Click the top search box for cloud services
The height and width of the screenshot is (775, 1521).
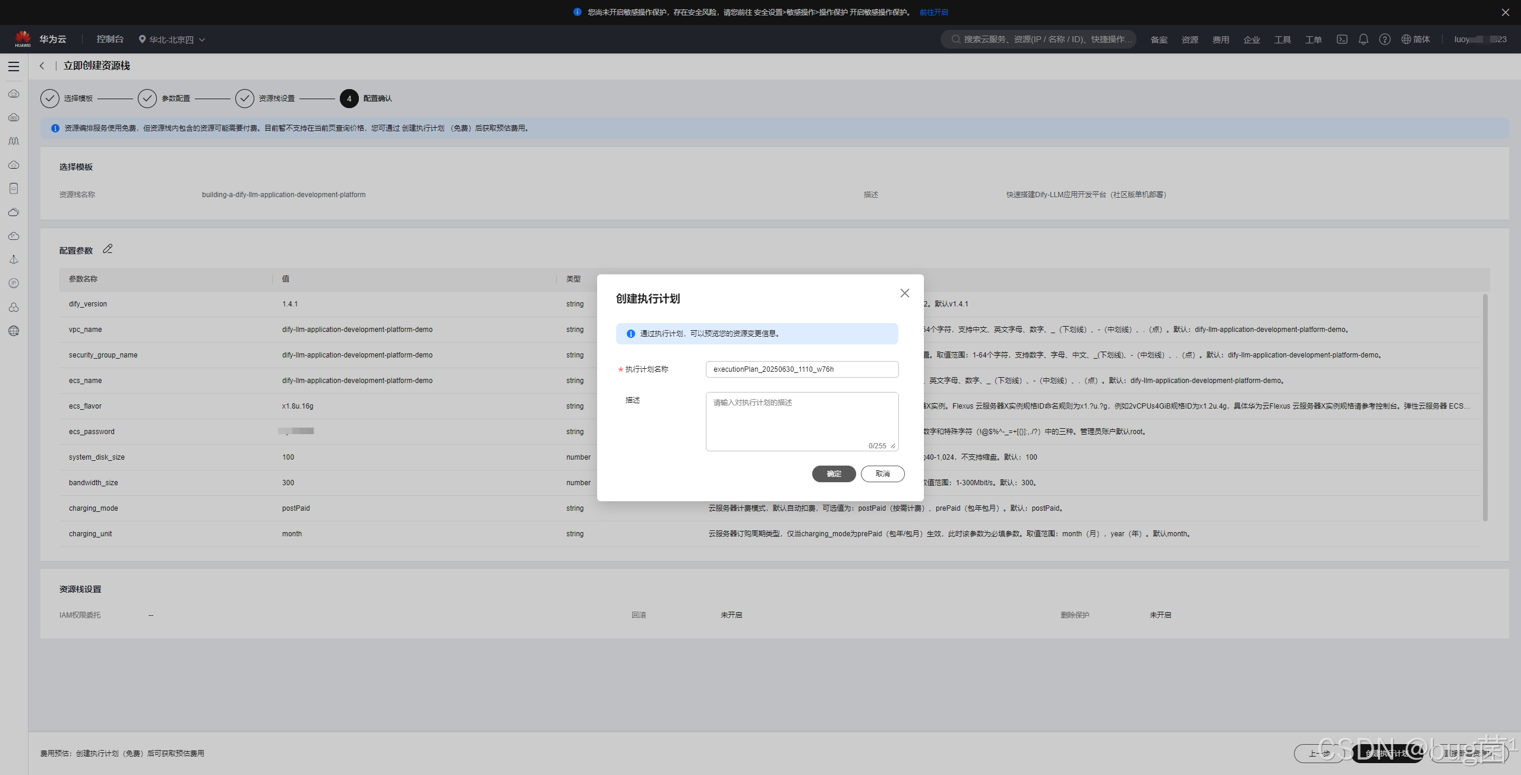[x=1038, y=39]
